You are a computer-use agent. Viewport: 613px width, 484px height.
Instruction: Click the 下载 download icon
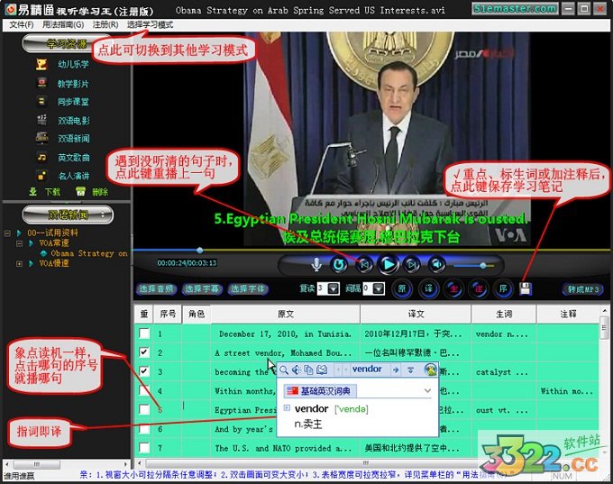tap(33, 192)
